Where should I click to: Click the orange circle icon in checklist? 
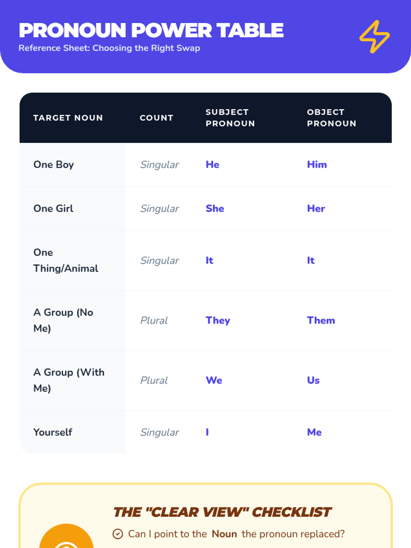click(x=66, y=538)
